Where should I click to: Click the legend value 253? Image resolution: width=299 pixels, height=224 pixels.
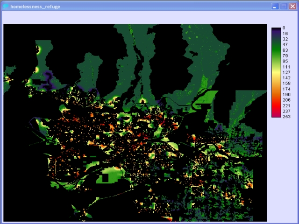286,117
